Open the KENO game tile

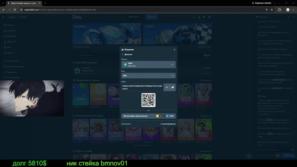(80, 94)
